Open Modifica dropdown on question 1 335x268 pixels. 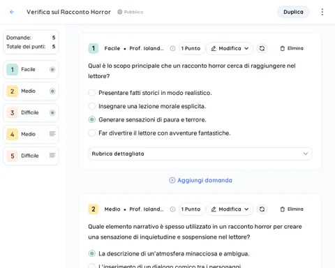(230, 48)
